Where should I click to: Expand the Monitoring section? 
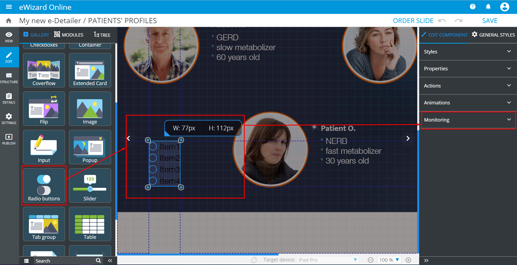pyautogui.click(x=468, y=120)
